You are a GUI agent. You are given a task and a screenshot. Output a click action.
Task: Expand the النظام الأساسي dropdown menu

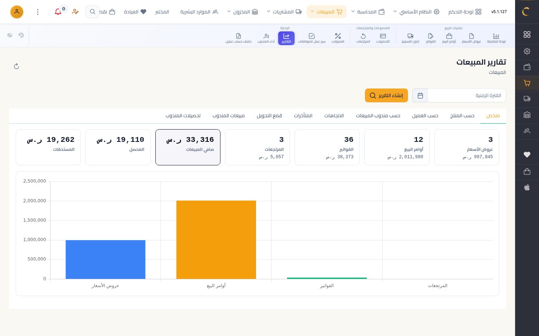416,12
